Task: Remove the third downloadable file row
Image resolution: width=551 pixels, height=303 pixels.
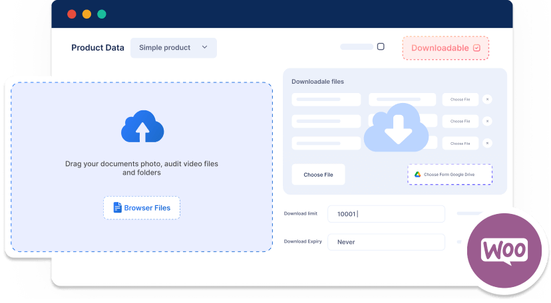Action: point(487,143)
